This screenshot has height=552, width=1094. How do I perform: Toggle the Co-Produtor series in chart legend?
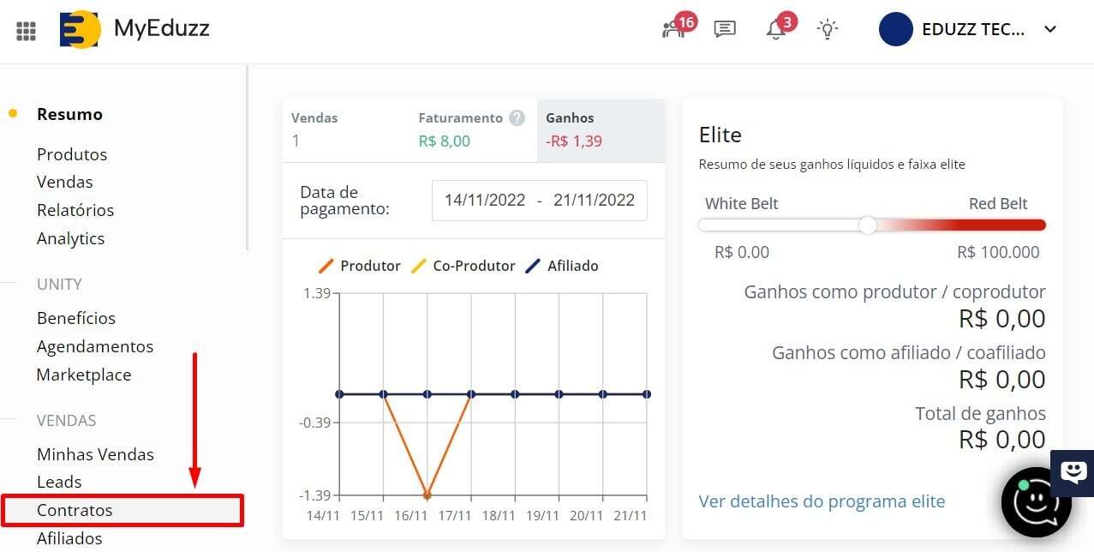coord(463,266)
